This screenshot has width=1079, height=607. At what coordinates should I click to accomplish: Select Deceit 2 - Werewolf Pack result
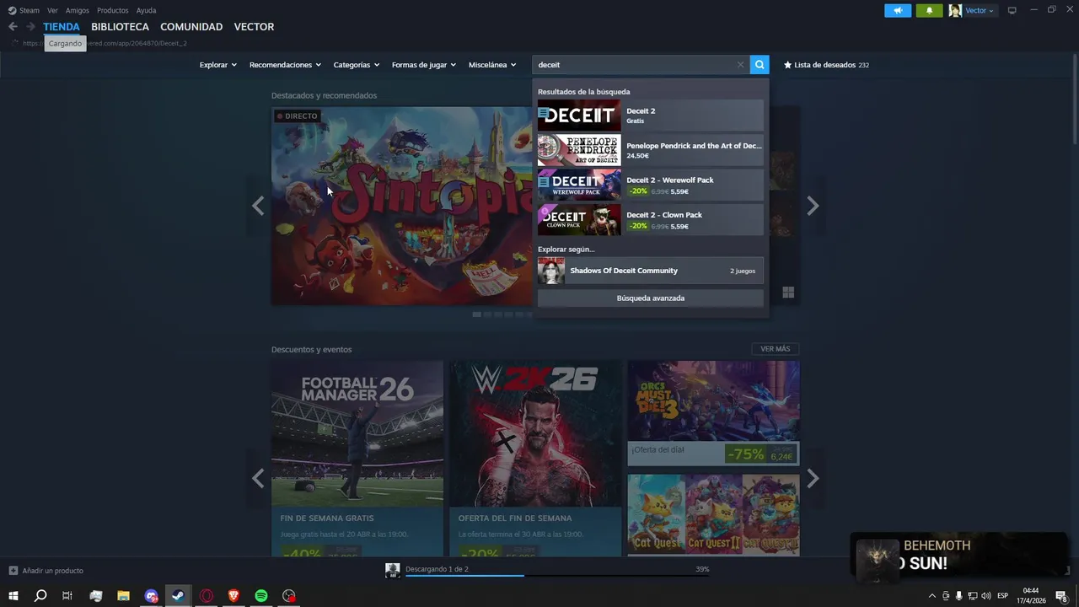point(651,185)
